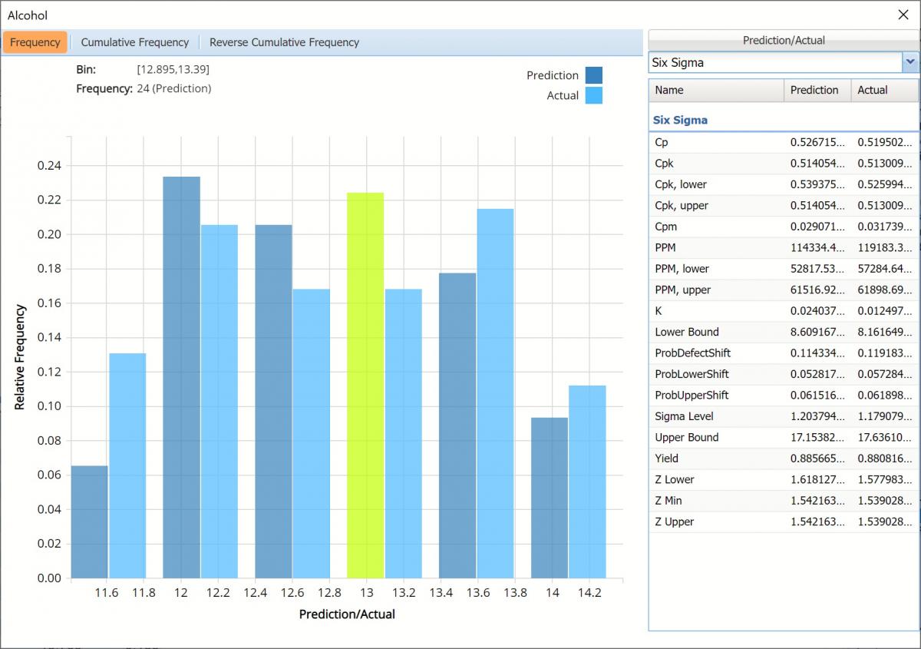The height and width of the screenshot is (649, 921).
Task: Click the Six Sigma combo box field
Action: point(775,62)
